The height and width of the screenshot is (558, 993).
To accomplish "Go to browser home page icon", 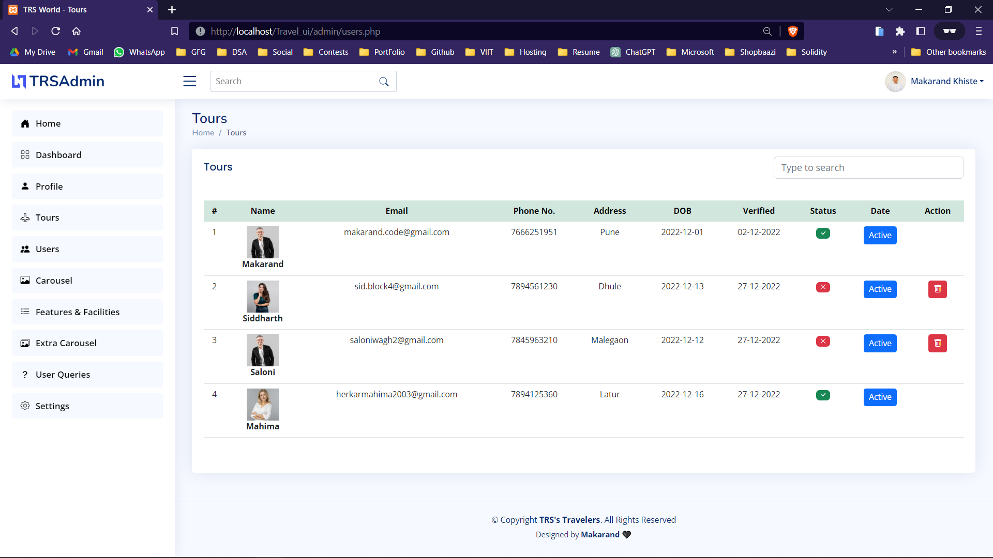I will coord(77,32).
